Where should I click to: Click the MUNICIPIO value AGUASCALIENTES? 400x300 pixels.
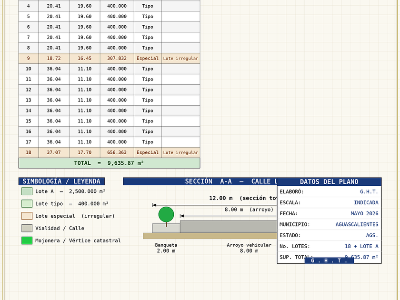tap(357, 224)
